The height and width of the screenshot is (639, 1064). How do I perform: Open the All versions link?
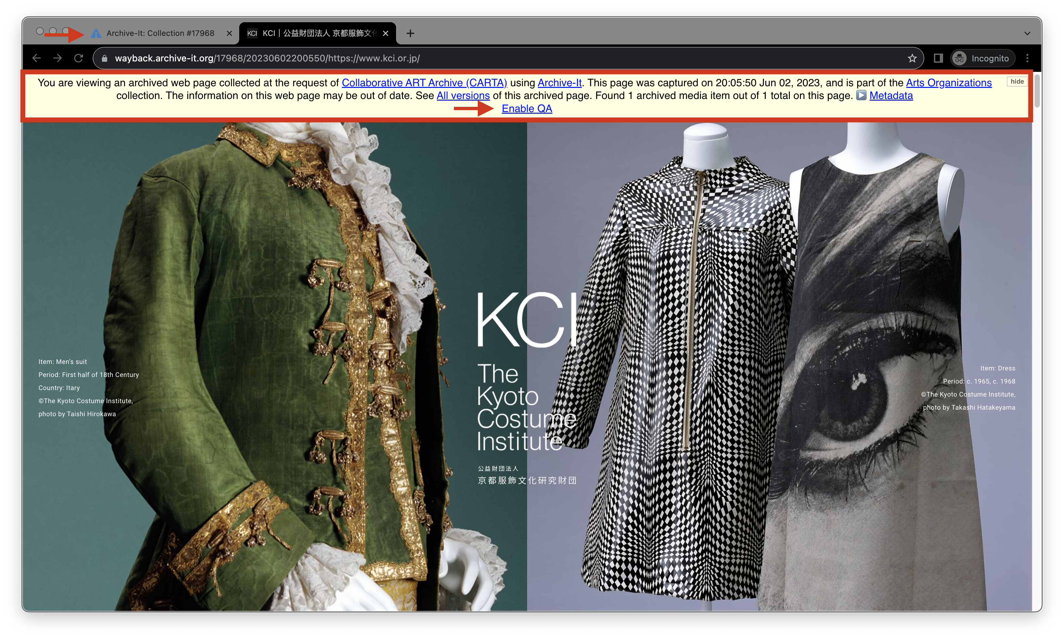(463, 96)
